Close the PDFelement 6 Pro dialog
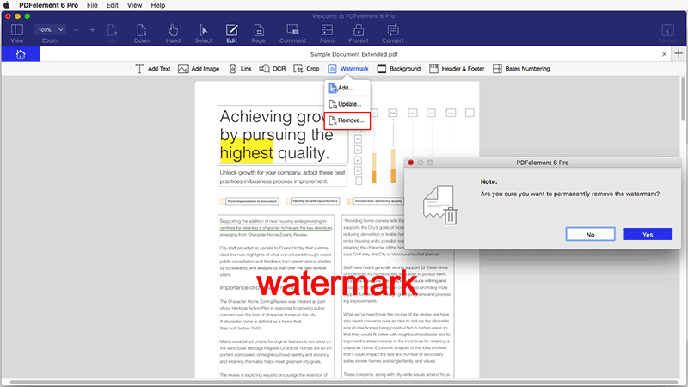The height and width of the screenshot is (387, 688). tap(411, 163)
